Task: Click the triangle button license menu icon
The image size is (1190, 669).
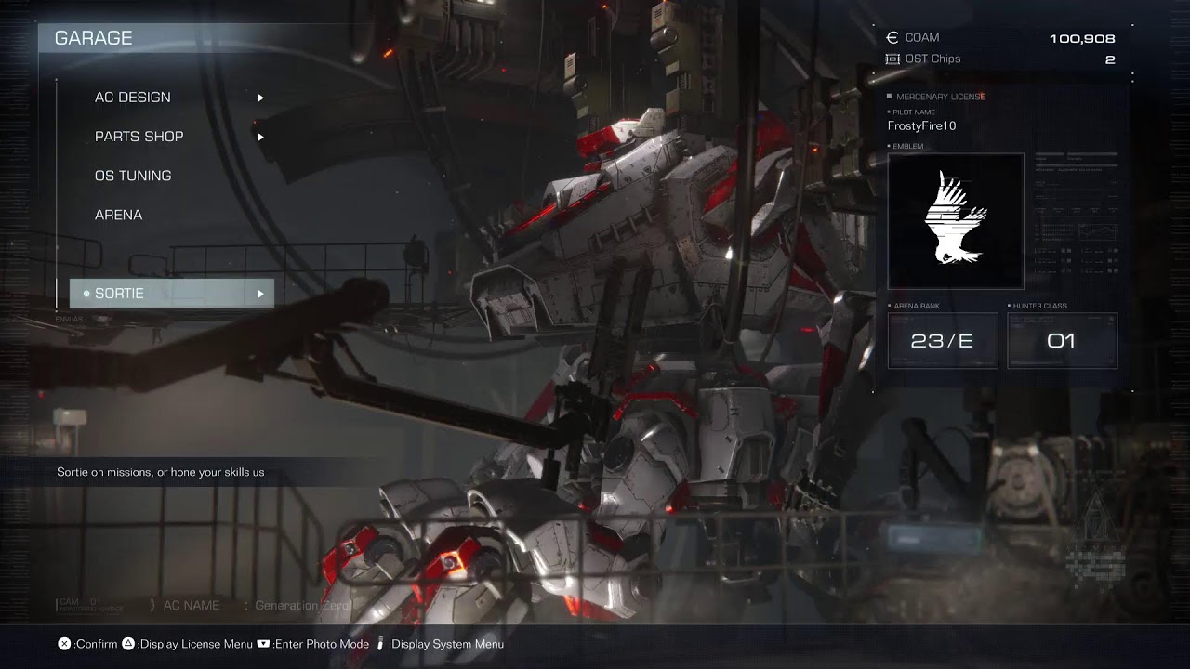Action: (128, 644)
